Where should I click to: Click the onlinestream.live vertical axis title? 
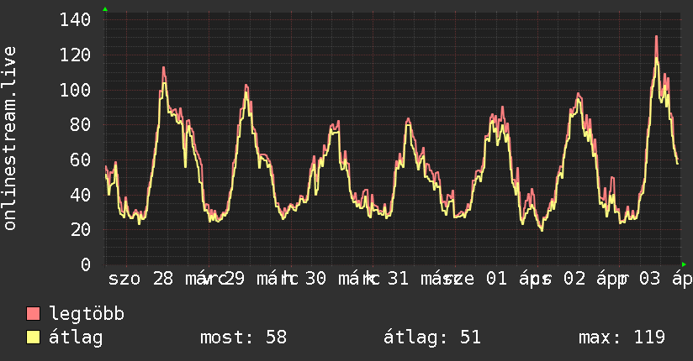(x=10, y=139)
